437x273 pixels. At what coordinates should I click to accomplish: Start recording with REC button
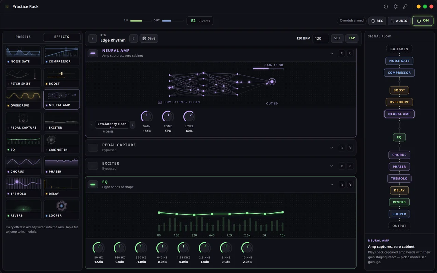click(x=377, y=21)
